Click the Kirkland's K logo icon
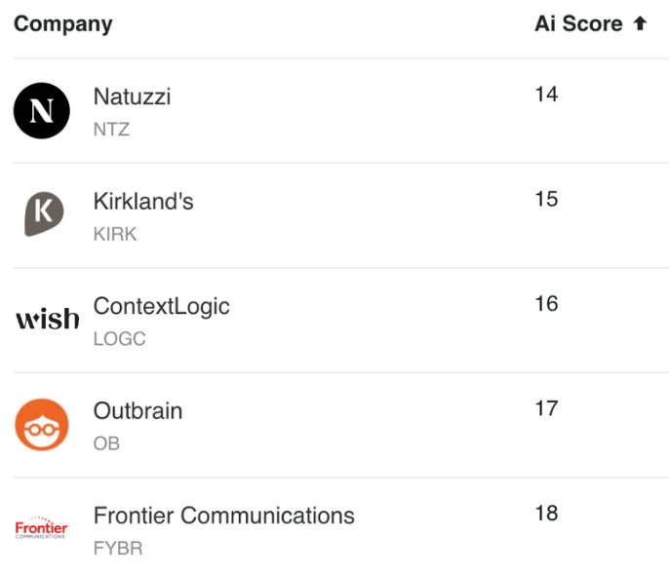 [x=44, y=213]
